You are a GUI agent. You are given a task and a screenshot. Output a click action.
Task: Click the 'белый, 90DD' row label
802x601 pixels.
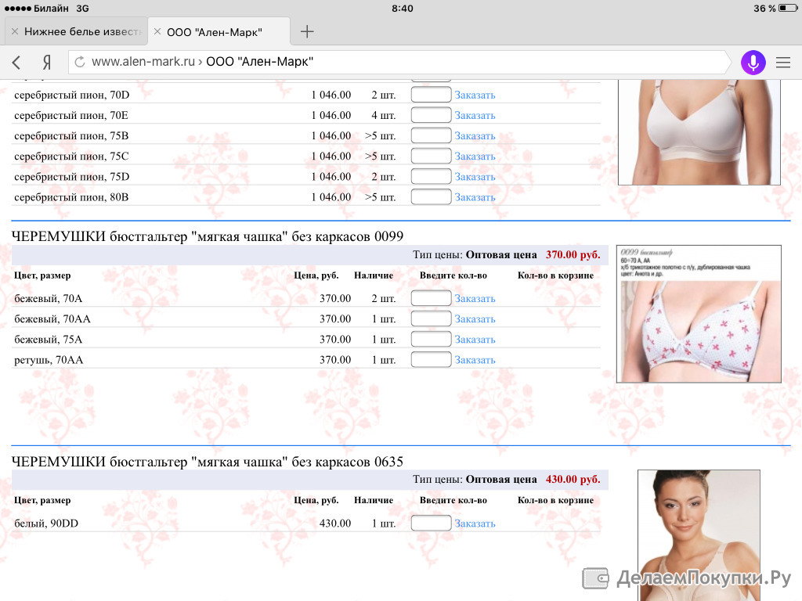coord(46,524)
